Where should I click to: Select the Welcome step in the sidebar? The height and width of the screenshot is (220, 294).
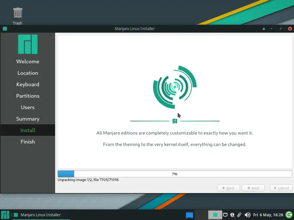[28, 61]
